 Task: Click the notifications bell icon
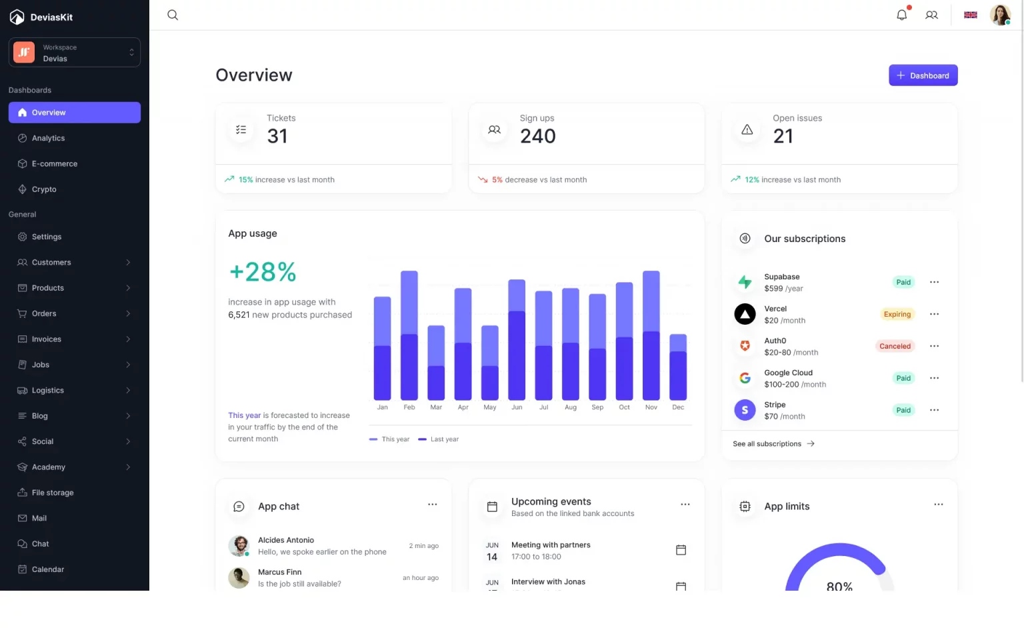click(x=902, y=15)
